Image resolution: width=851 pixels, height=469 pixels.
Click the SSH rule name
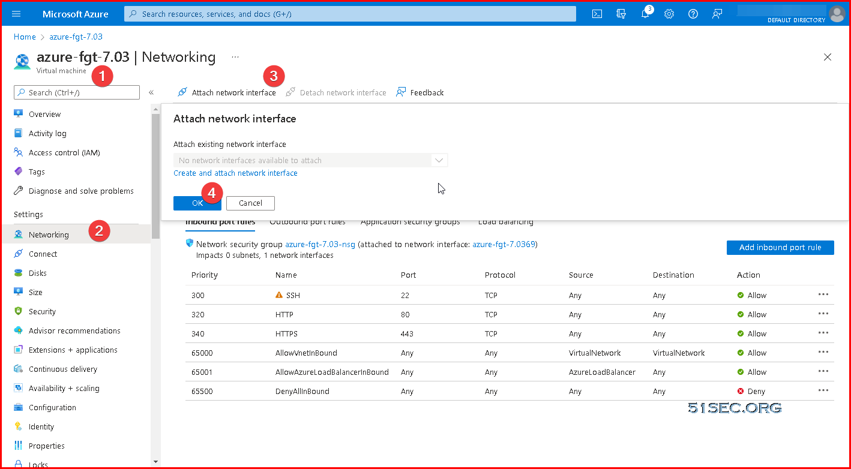pos(293,295)
